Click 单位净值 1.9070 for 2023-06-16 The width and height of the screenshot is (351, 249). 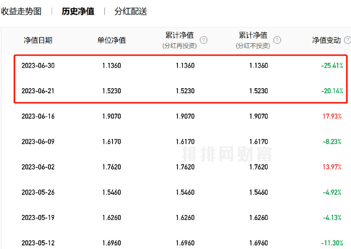click(x=111, y=116)
